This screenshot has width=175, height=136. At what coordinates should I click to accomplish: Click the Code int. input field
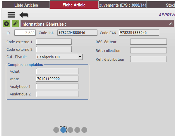(x=77, y=33)
